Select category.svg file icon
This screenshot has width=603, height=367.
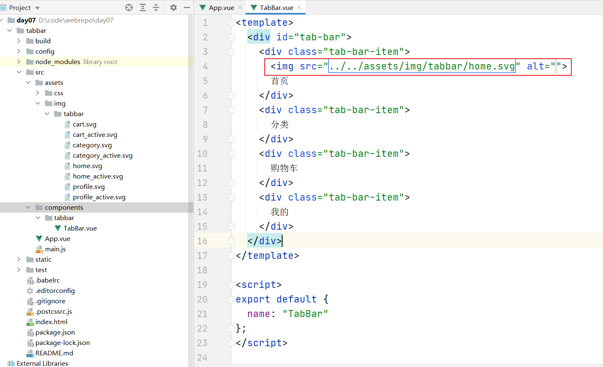coord(67,145)
